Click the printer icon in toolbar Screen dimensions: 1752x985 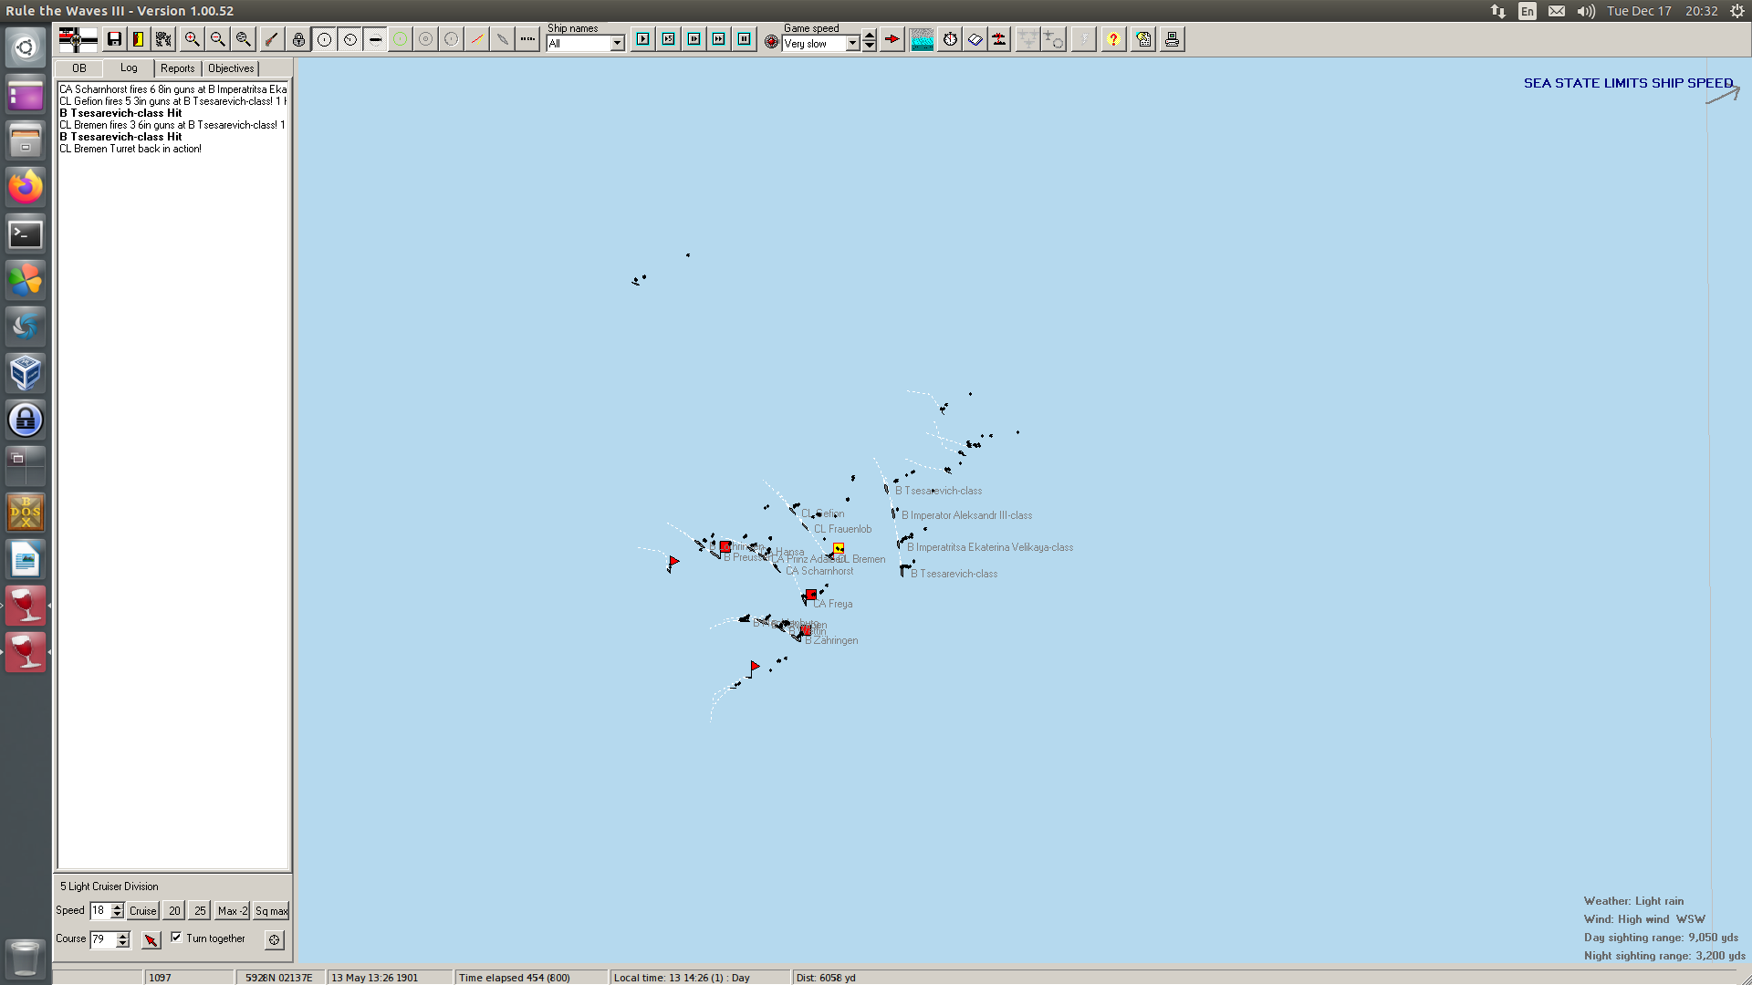[1172, 39]
